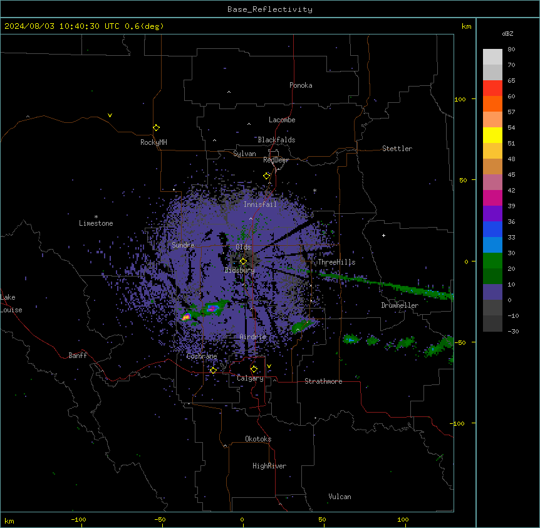Click the -30 label on the dBZ scale
Screen dimensions: 540x528
tap(513, 331)
